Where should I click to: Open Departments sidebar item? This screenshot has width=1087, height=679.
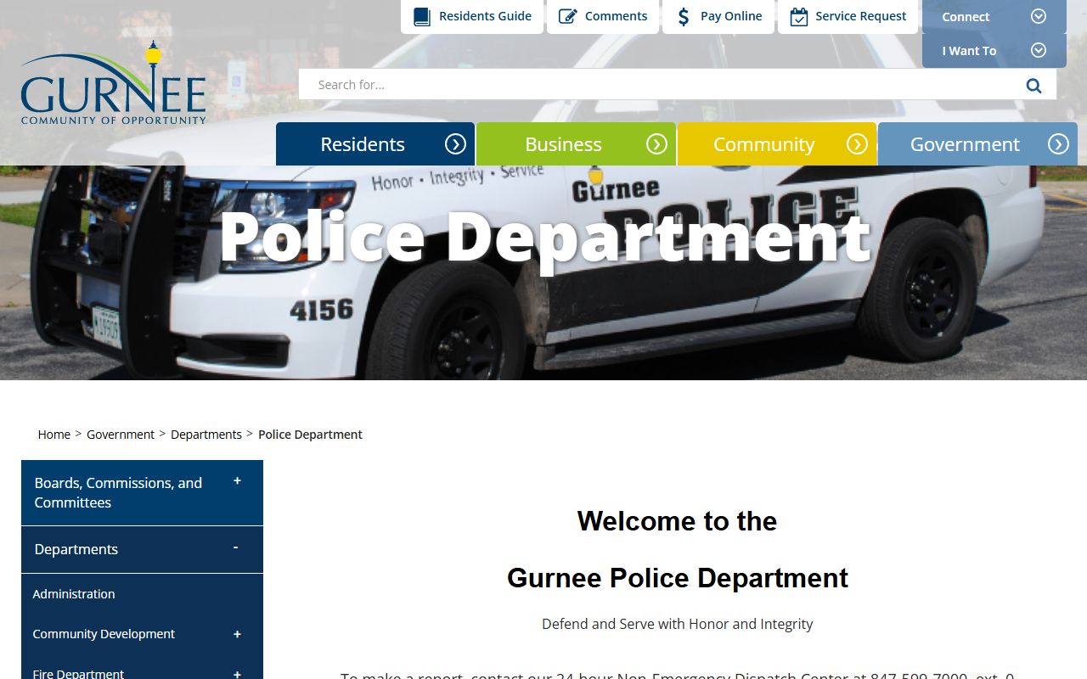[x=76, y=549]
